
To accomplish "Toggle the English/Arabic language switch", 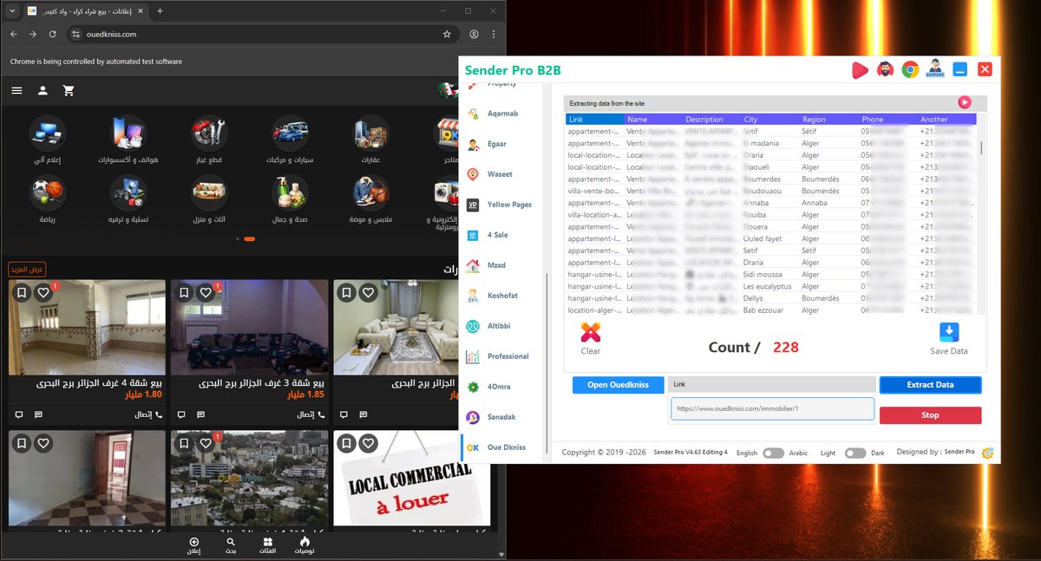I will [773, 453].
